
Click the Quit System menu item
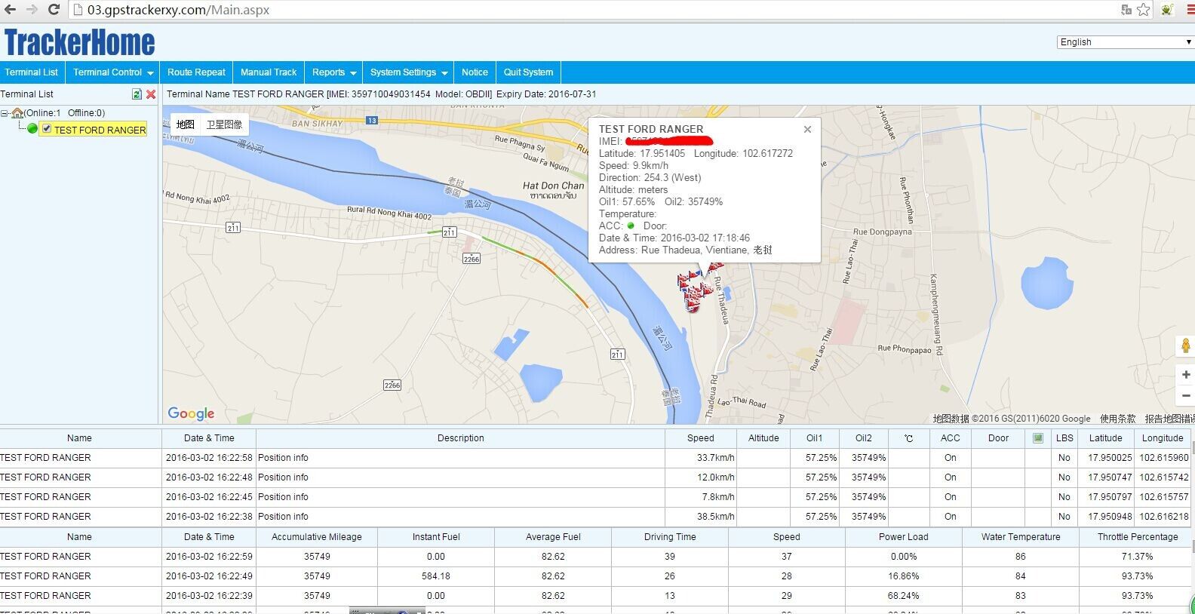pyautogui.click(x=528, y=72)
